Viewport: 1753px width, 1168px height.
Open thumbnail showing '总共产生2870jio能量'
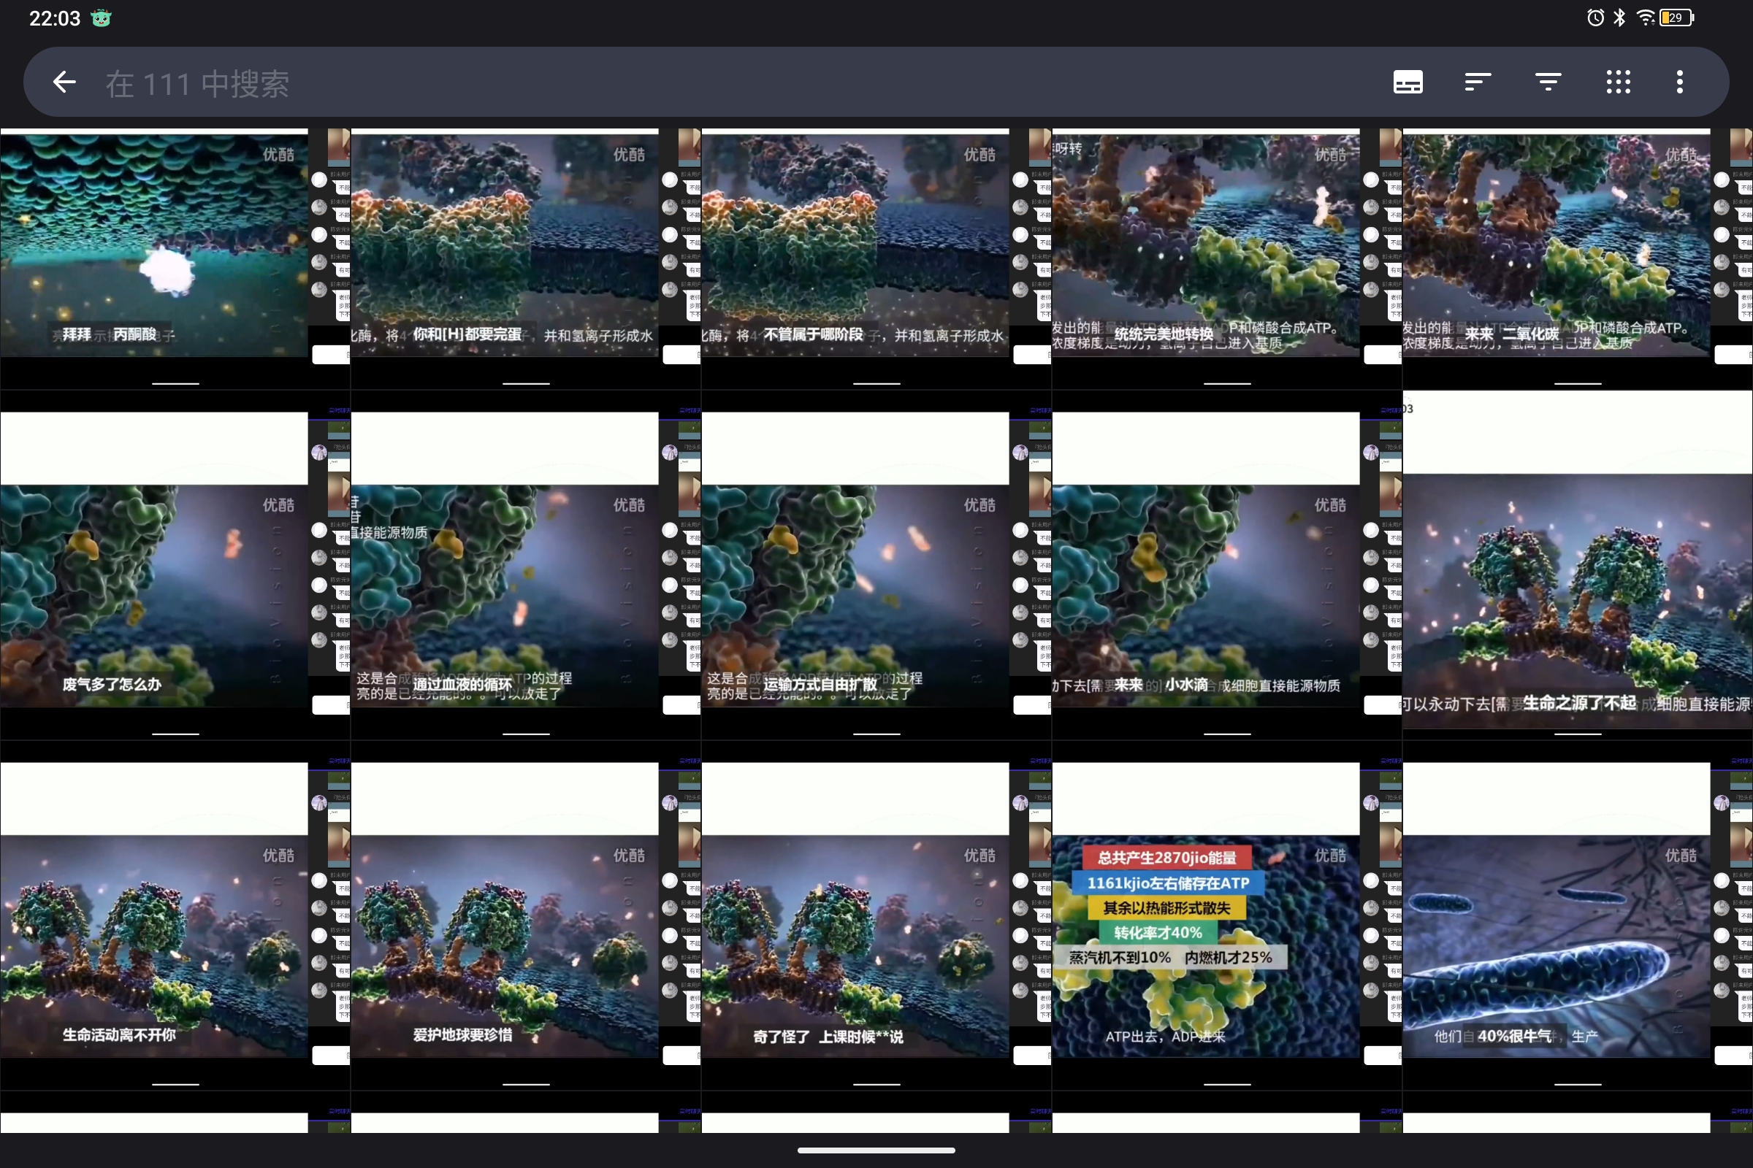[1227, 915]
